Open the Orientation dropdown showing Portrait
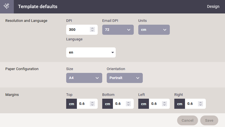This screenshot has height=127, width=225. tap(125, 78)
